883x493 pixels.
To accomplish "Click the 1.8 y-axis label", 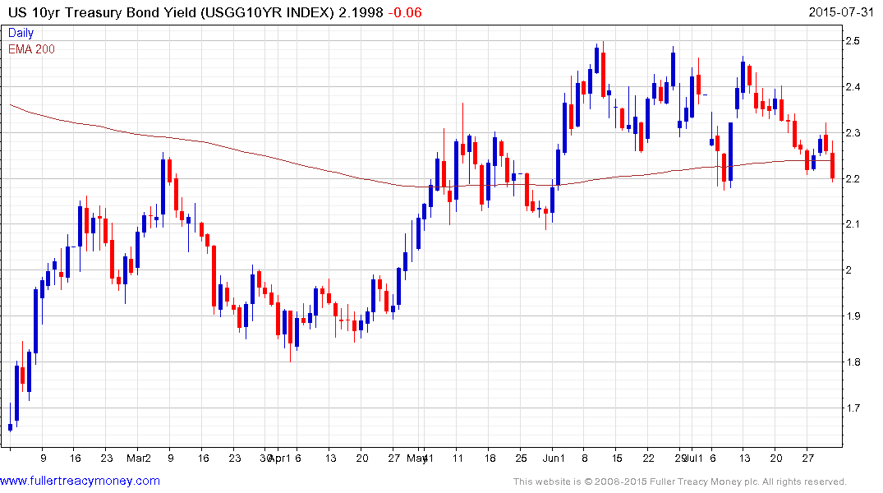I will coord(853,362).
